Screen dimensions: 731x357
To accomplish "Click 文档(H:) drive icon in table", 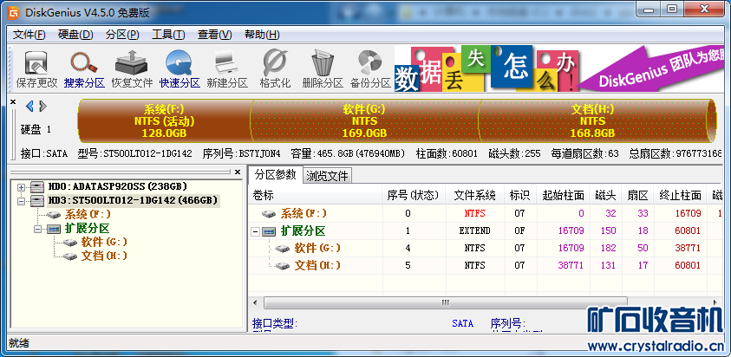I will pyautogui.click(x=283, y=266).
